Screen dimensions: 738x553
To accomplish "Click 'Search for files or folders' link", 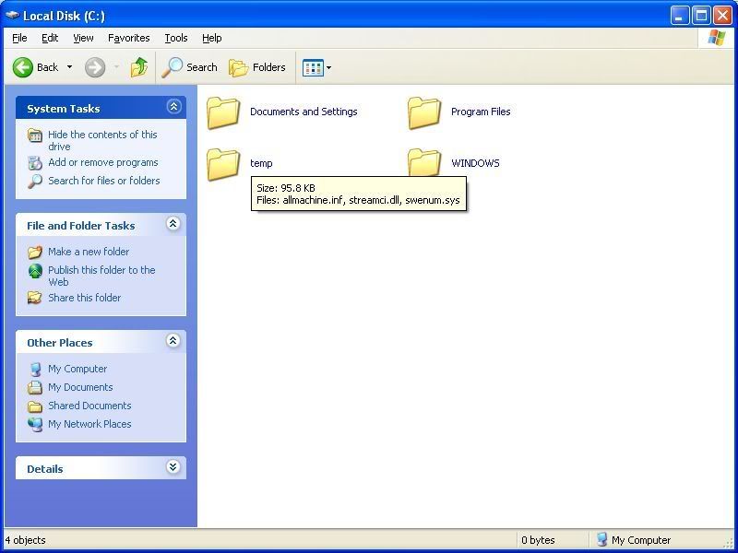I will [104, 181].
